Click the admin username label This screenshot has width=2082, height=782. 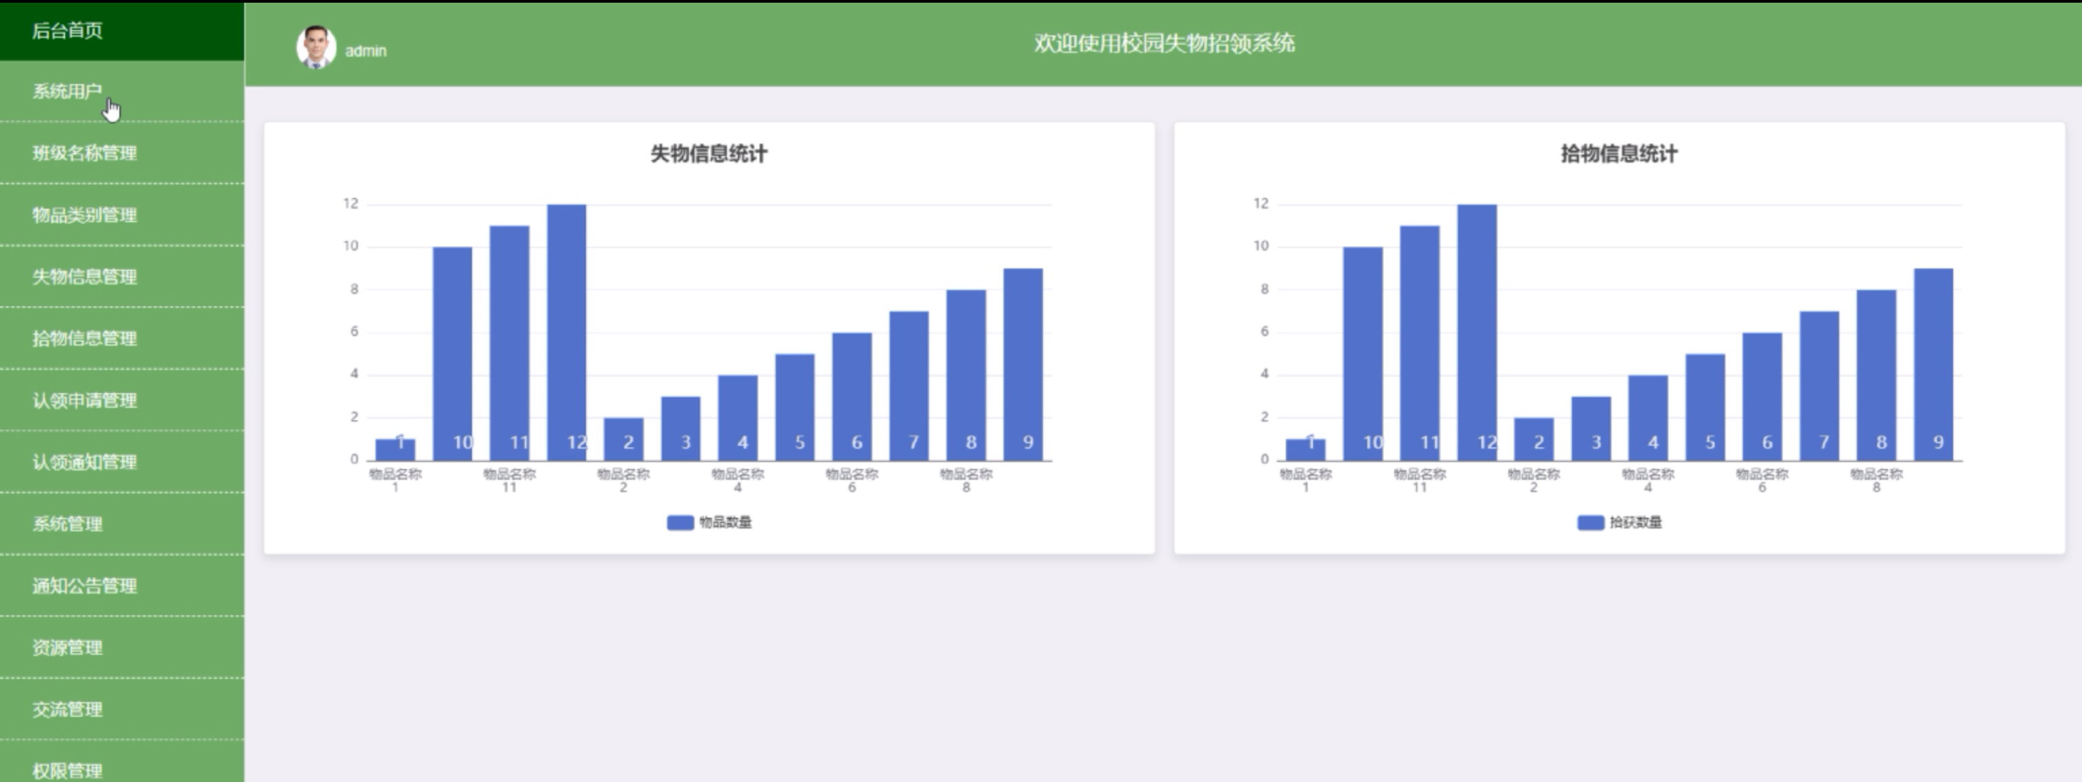(x=366, y=51)
